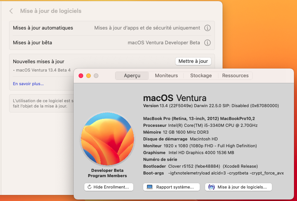This screenshot has height=201, width=297.
Task: Click the Numéro de série label
Action: point(160,159)
